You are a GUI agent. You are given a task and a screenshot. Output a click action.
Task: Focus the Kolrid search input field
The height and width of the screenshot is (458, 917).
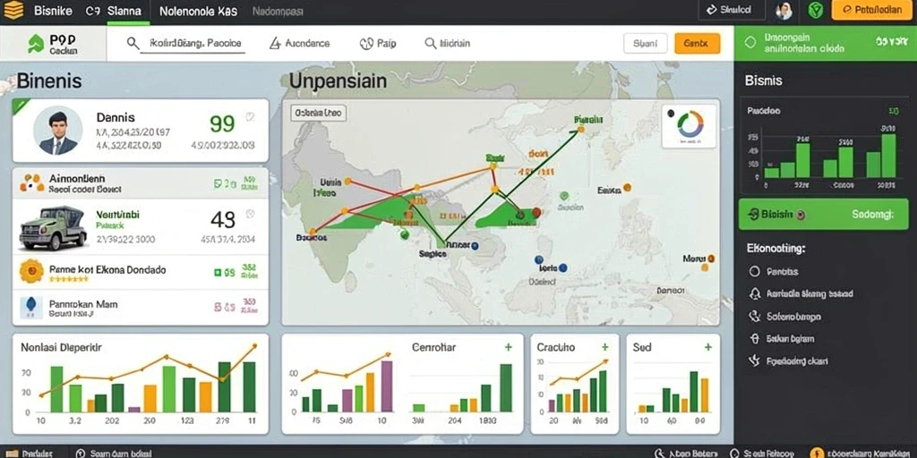[195, 44]
